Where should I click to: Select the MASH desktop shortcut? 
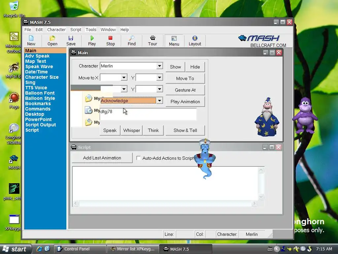(14, 162)
